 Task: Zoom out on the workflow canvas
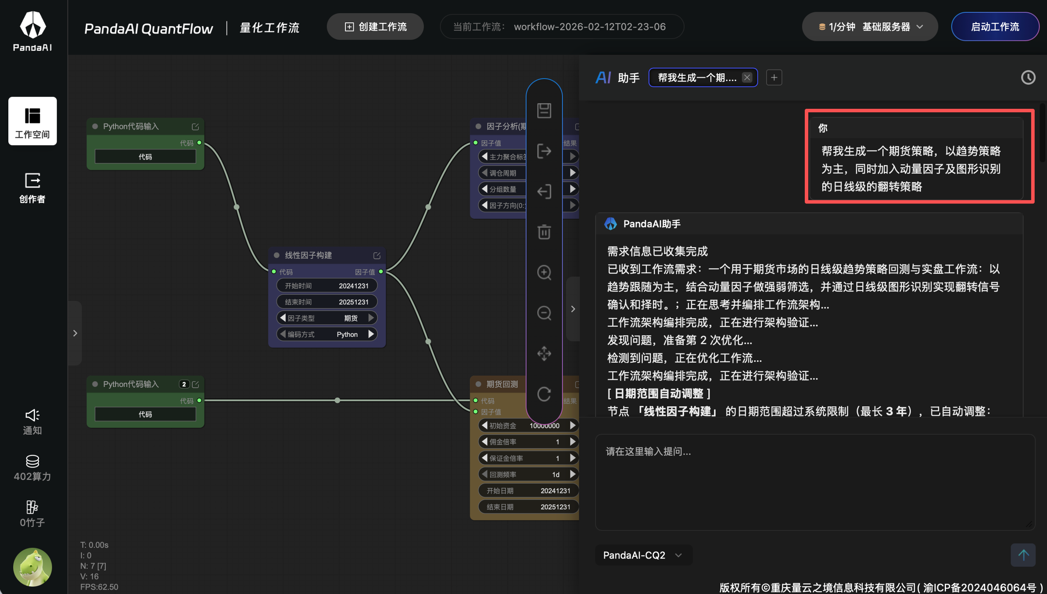tap(544, 313)
